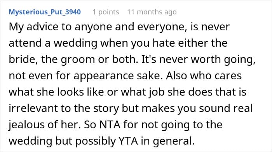Click the phrase "It's never worth going,"
This screenshot has height=152, width=272.
[199, 60]
